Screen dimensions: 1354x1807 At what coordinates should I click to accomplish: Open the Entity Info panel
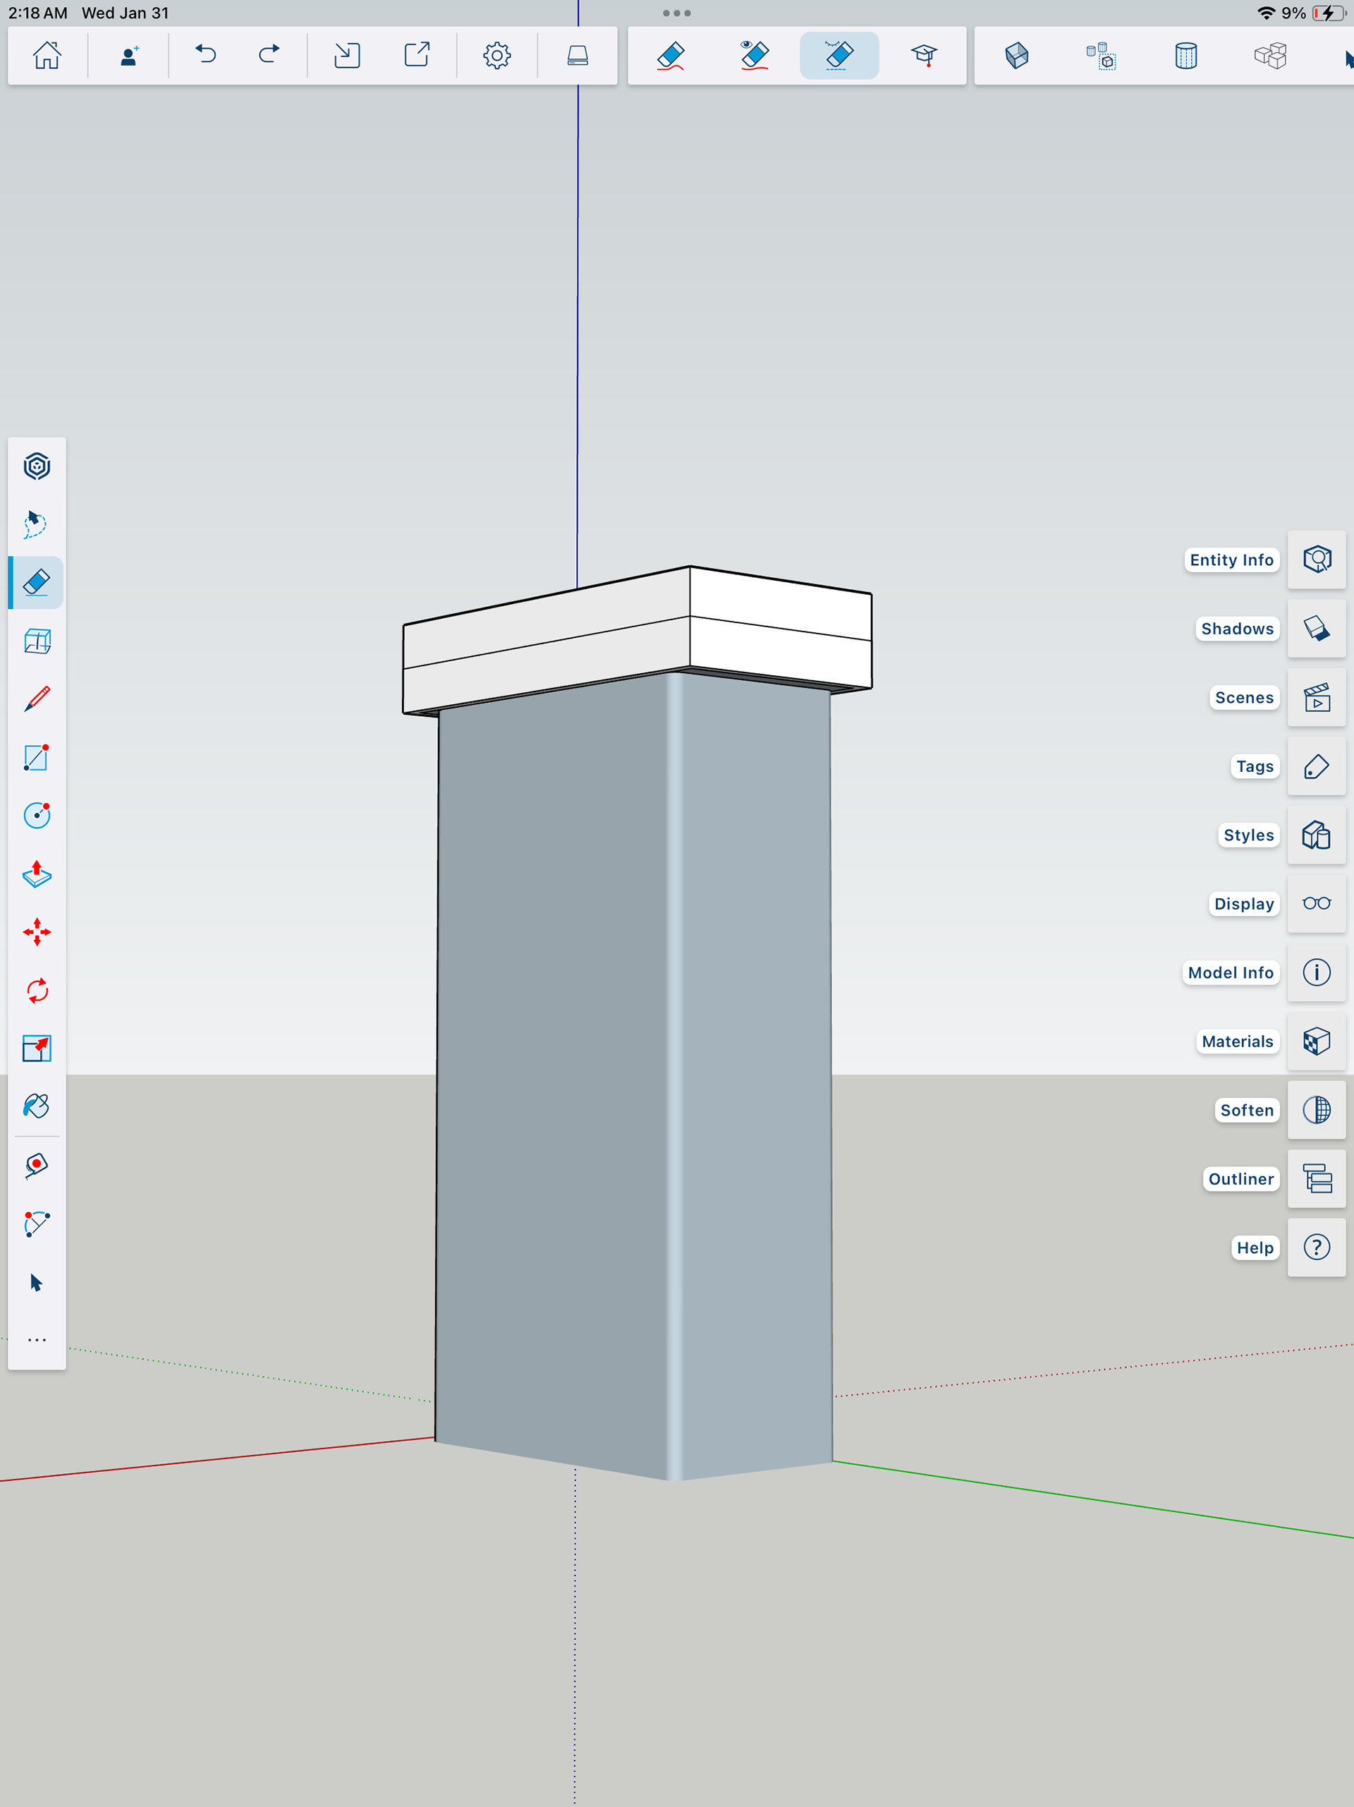(x=1317, y=560)
